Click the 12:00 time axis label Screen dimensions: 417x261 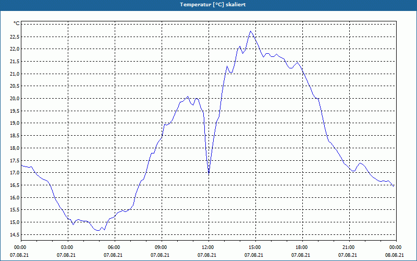207,247
